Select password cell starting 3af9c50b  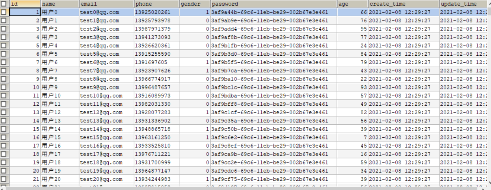(274, 129)
